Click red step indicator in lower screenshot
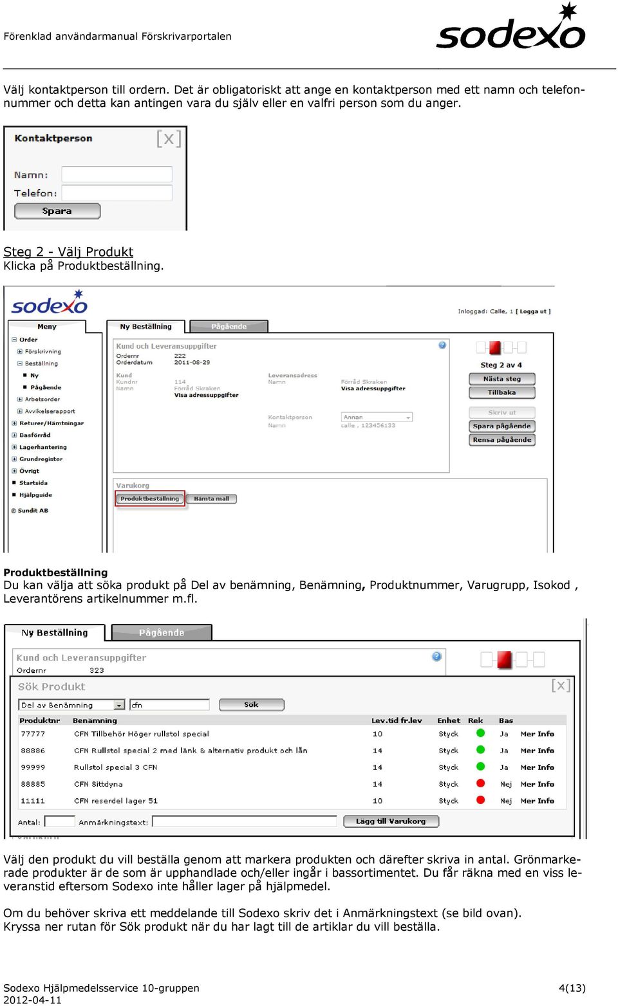 [505, 659]
